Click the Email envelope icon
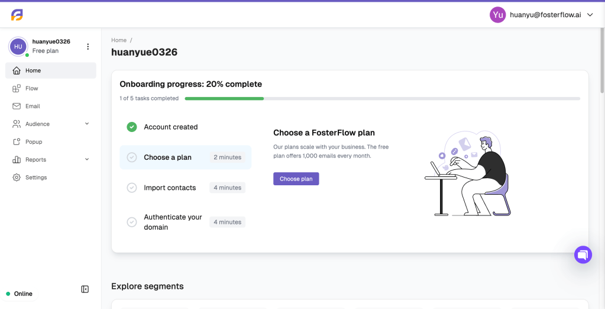The height and width of the screenshot is (309, 605). (16, 106)
